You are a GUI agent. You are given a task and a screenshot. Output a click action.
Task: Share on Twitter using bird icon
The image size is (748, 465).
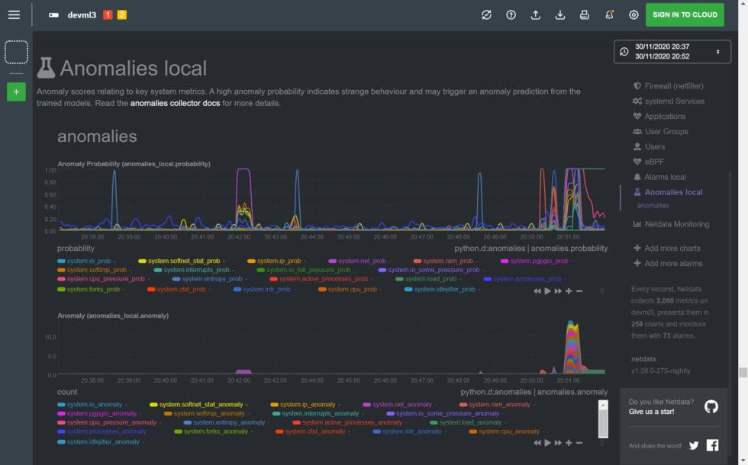(x=694, y=446)
